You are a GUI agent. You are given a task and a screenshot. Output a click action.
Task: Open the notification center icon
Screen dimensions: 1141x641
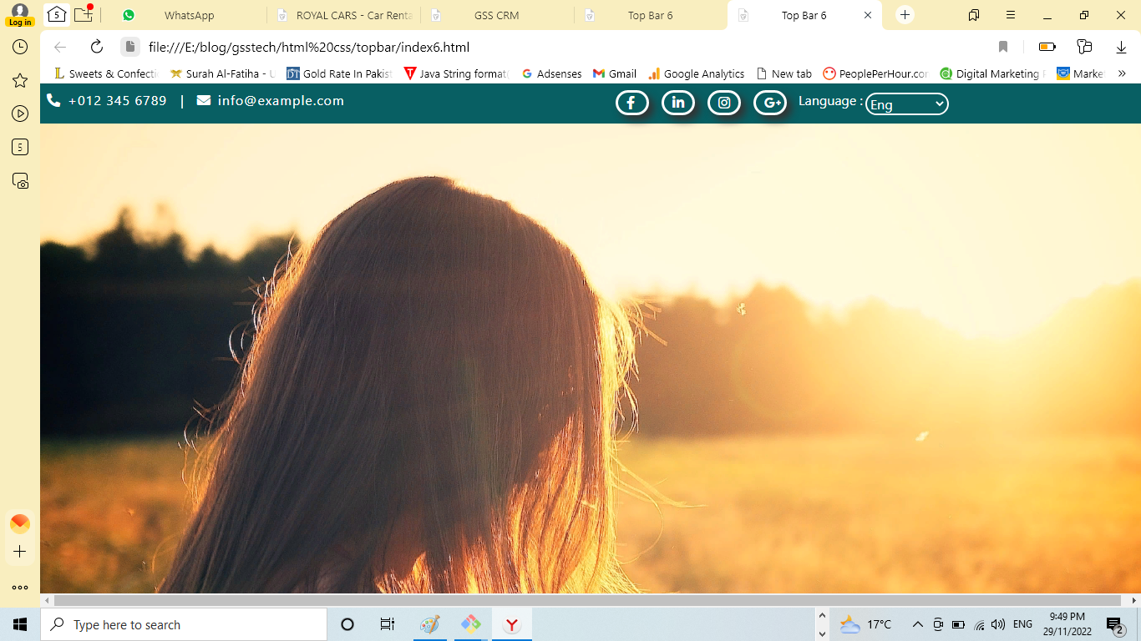coord(1114,624)
